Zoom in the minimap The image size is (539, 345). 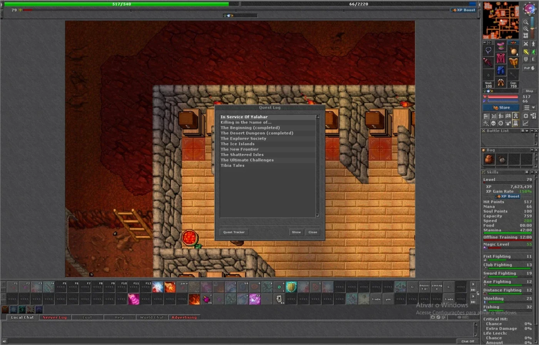[526, 29]
